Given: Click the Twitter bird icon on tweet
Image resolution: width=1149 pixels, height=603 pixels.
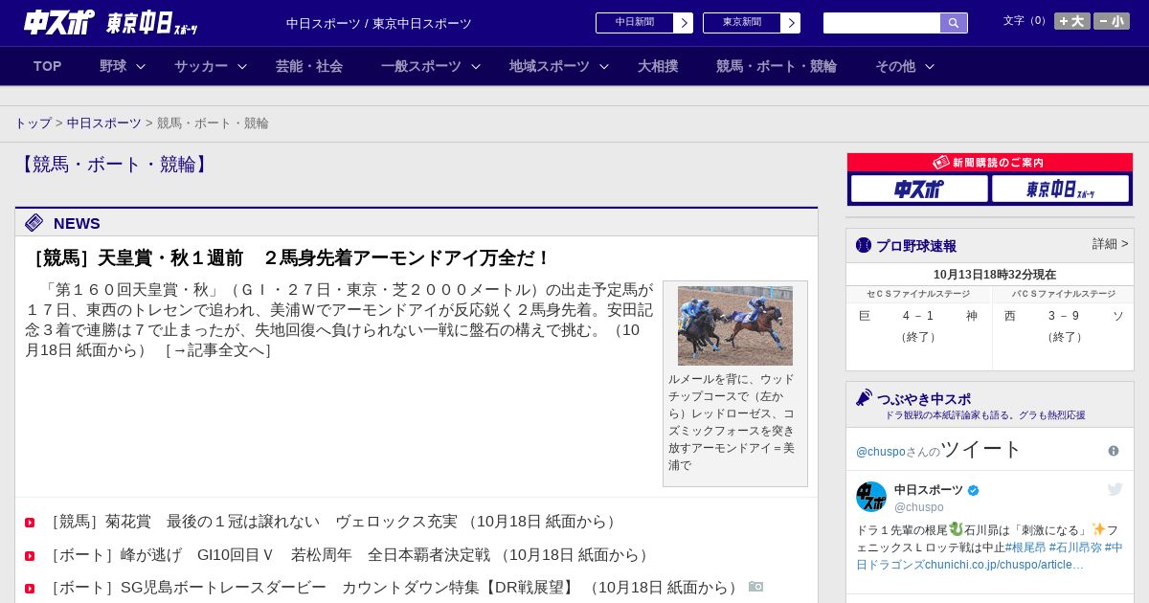Looking at the screenshot, I should 1115,489.
